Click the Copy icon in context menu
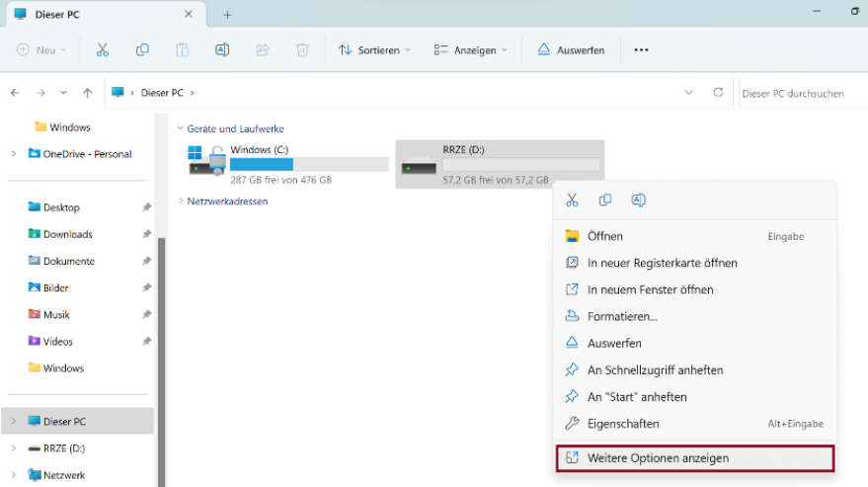 pyautogui.click(x=605, y=200)
